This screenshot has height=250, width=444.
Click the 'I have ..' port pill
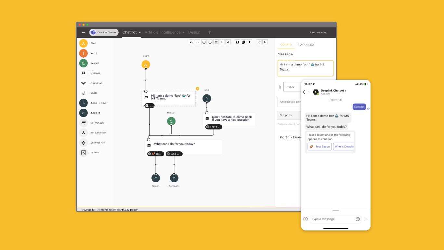click(214, 127)
